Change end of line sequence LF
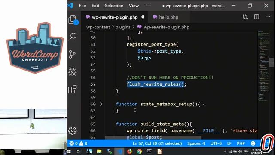 (x=229, y=143)
